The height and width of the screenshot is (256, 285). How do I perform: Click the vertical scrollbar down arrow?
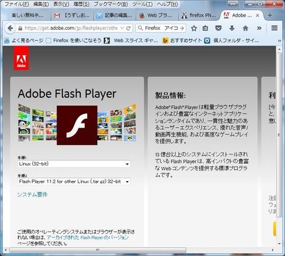coord(279,244)
